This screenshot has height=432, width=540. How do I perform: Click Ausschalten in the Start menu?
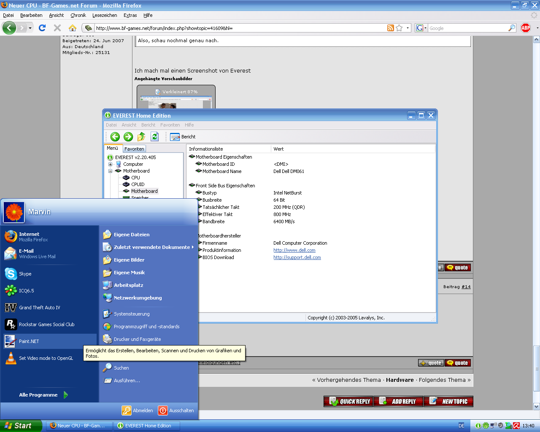click(176, 410)
